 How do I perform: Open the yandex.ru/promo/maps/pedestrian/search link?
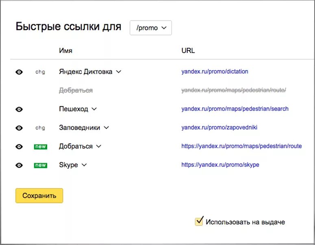coord(235,109)
